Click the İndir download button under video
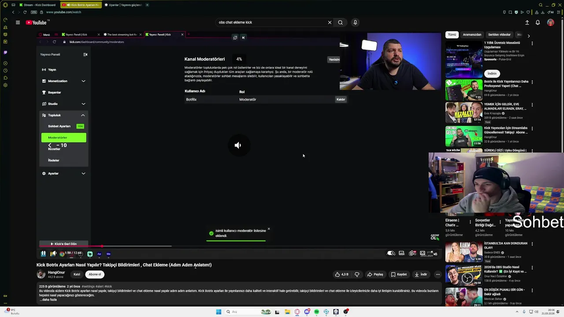Screen dimensions: 564x317 point(421,274)
